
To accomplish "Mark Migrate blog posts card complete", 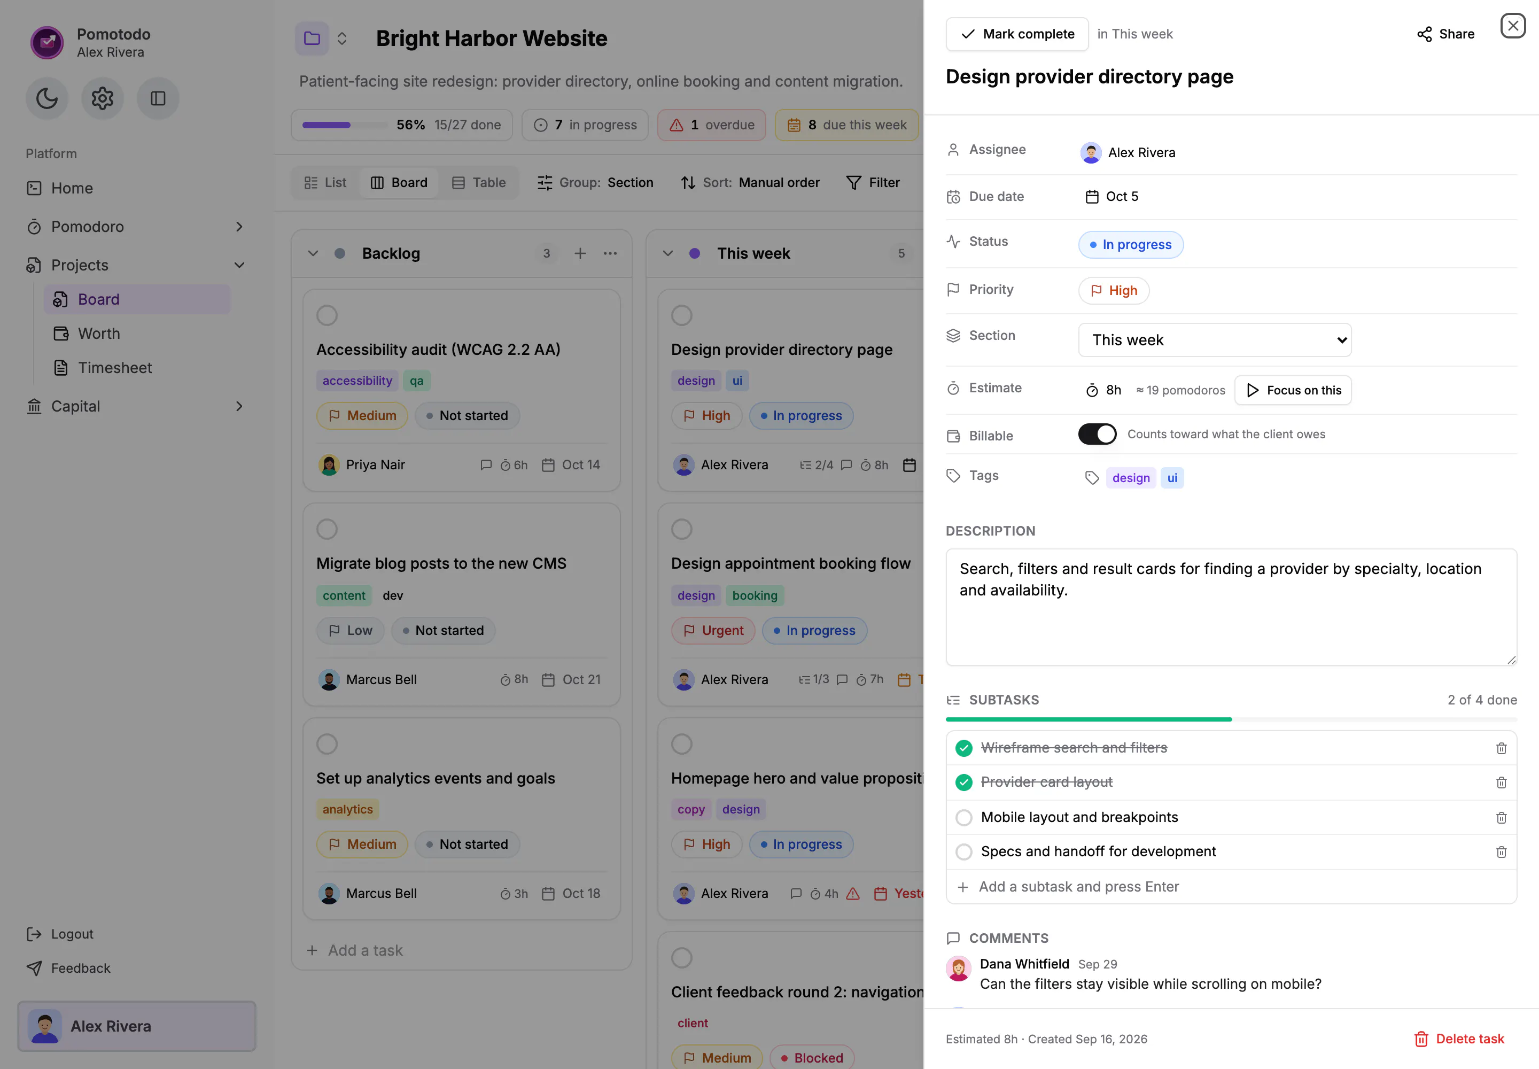I will 327,529.
